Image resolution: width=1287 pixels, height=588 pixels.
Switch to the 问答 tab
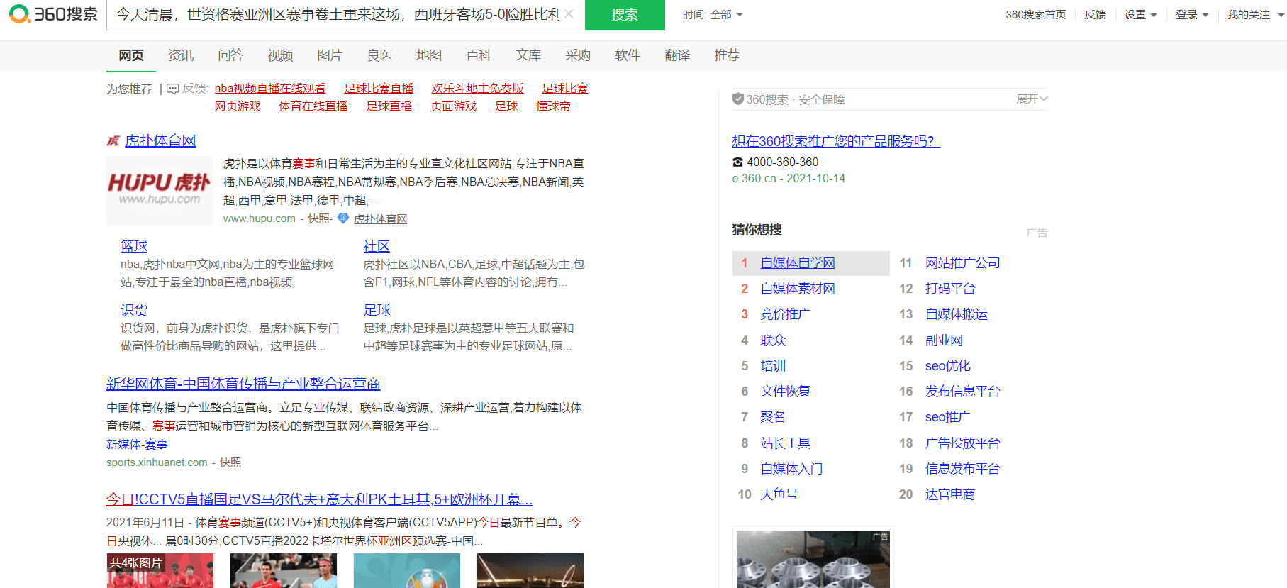point(230,55)
